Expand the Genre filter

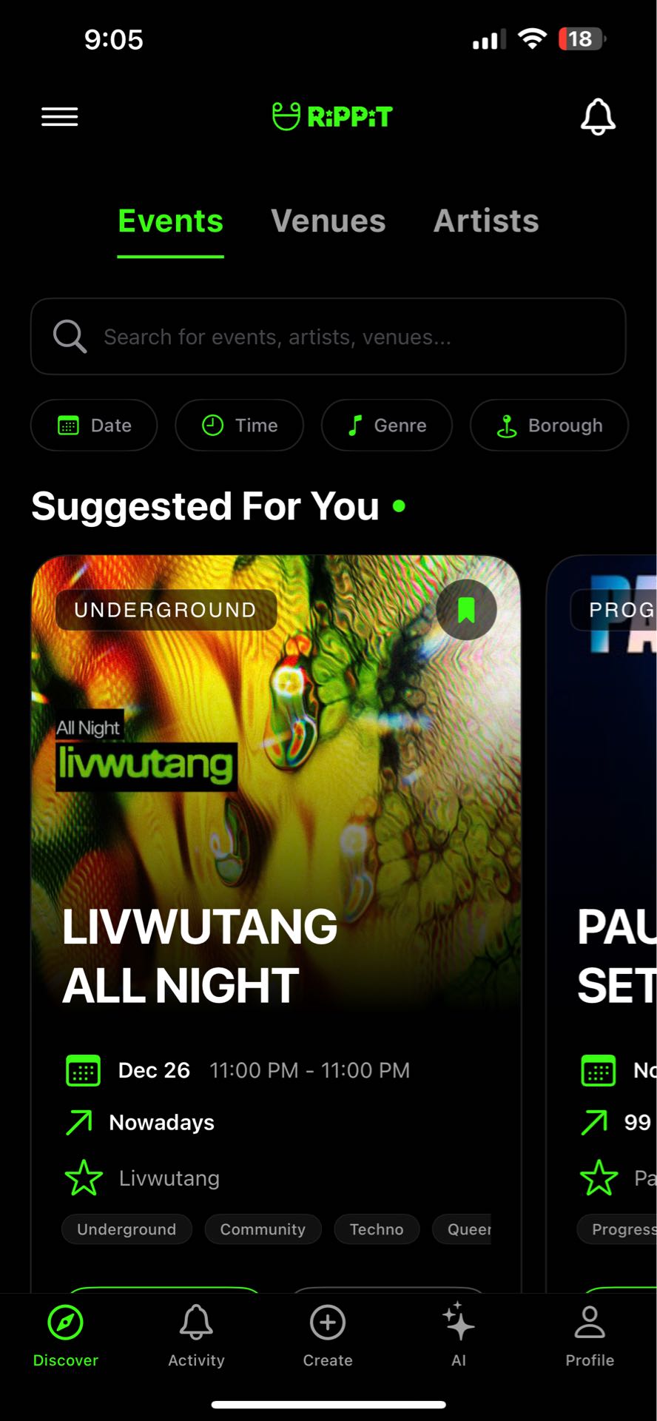pyautogui.click(x=386, y=426)
